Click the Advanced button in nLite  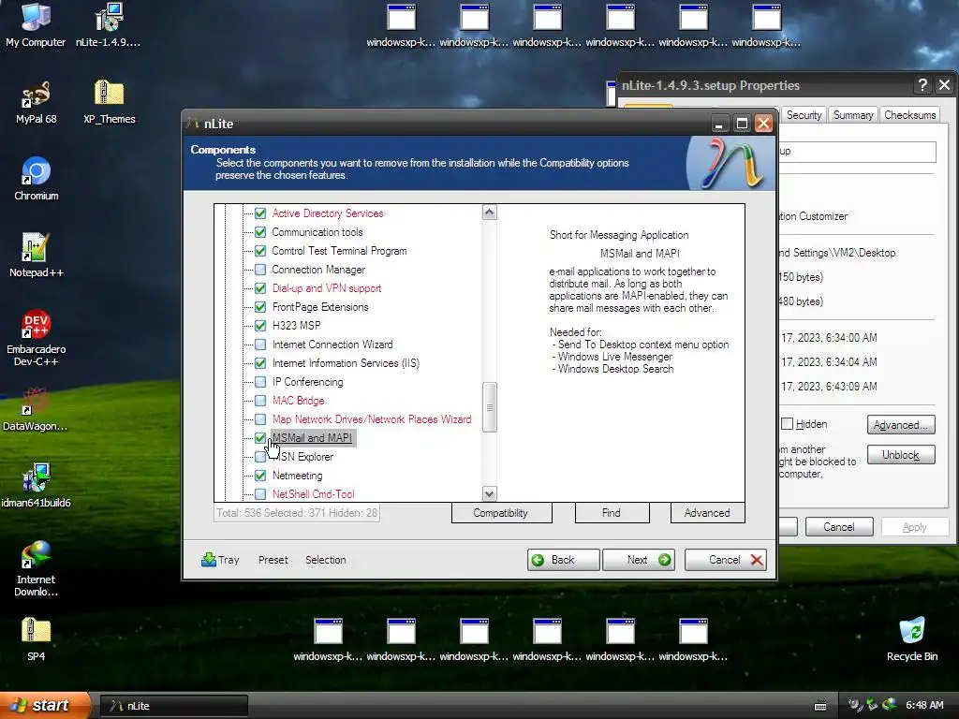(707, 513)
